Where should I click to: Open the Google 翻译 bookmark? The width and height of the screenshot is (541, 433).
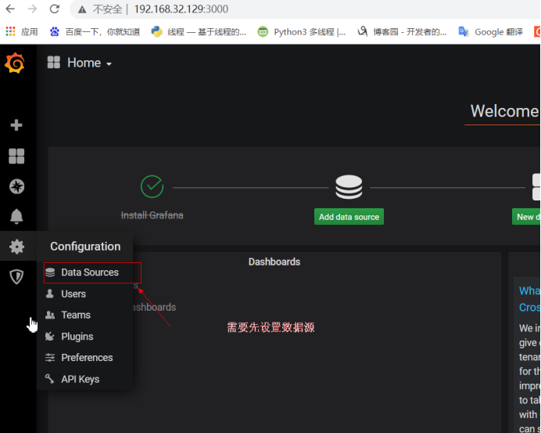(x=491, y=32)
